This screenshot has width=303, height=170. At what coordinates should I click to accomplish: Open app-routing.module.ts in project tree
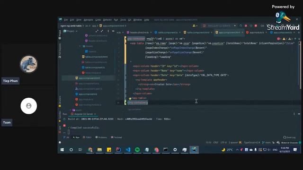89,105
